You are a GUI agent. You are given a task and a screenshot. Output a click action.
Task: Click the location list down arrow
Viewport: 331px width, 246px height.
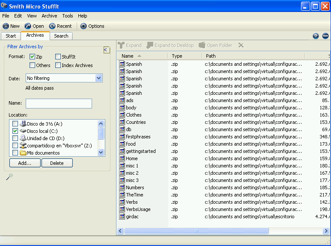coord(101,152)
